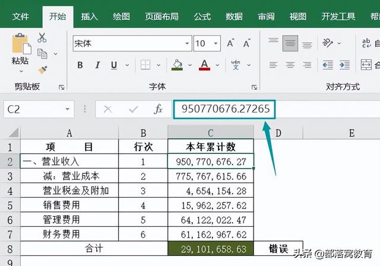
Task: Click the Copy icon
Action: click(x=42, y=53)
